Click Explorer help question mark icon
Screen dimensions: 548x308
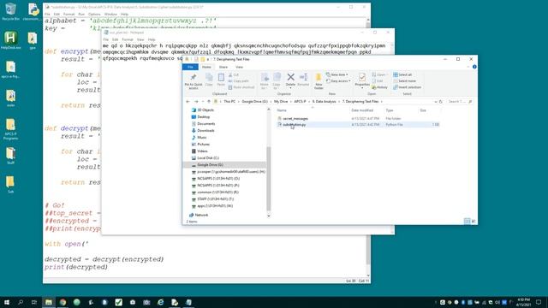(x=474, y=67)
